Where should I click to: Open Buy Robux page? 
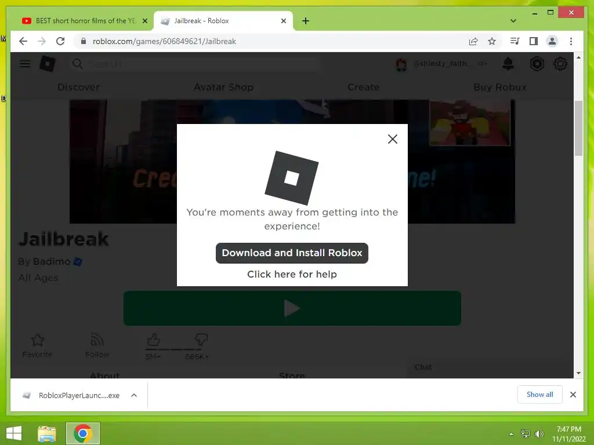[499, 87]
